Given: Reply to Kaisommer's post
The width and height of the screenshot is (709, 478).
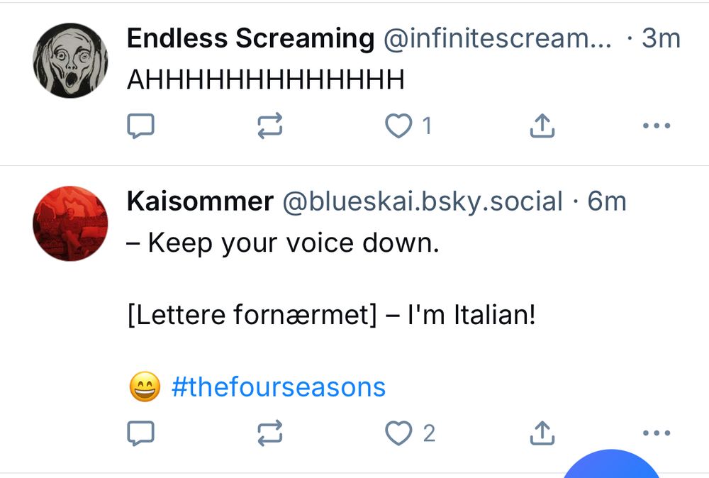Looking at the screenshot, I should [140, 432].
